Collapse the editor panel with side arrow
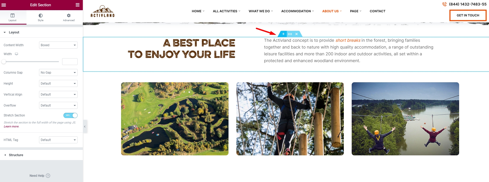Viewport: 489px width, 182px height. [x=85, y=127]
